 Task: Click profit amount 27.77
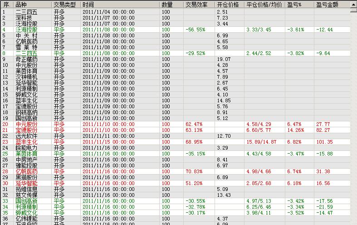(323, 125)
